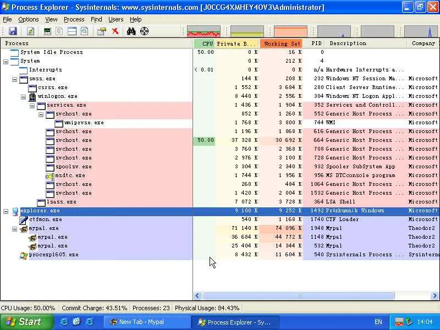Screen dimensions: 440x330
Task: Collapse the smss.exe tree node
Action: point(15,79)
